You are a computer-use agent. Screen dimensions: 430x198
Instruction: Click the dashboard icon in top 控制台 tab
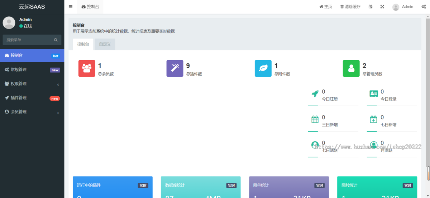tap(83, 7)
